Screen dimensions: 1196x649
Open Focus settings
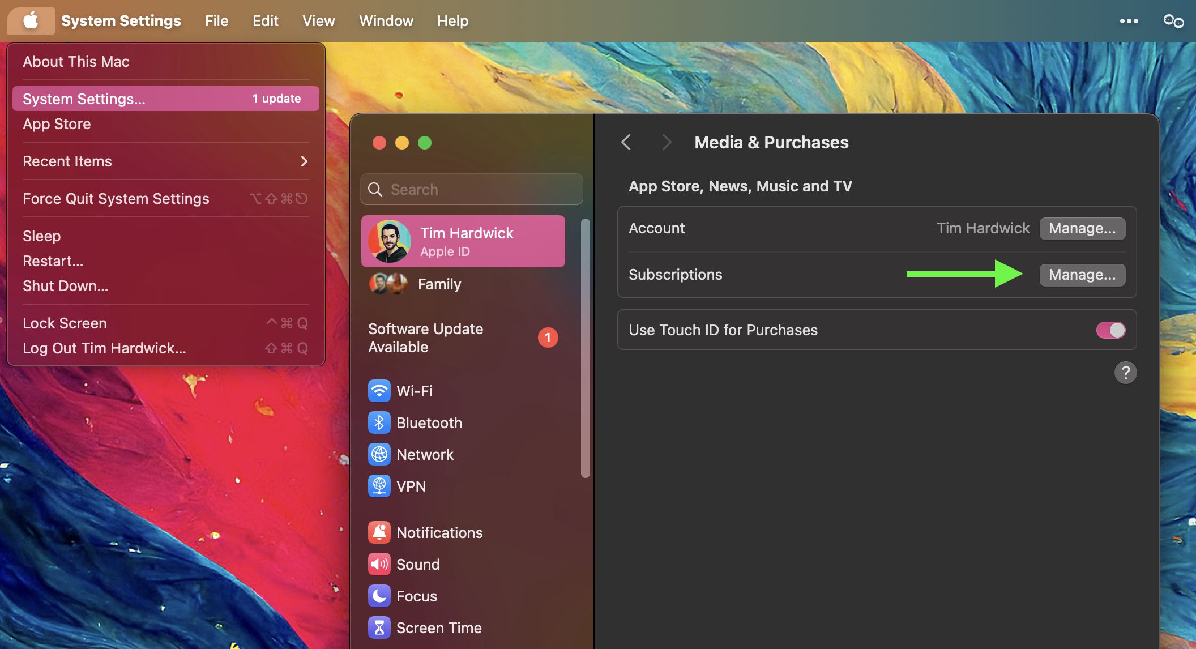(417, 596)
